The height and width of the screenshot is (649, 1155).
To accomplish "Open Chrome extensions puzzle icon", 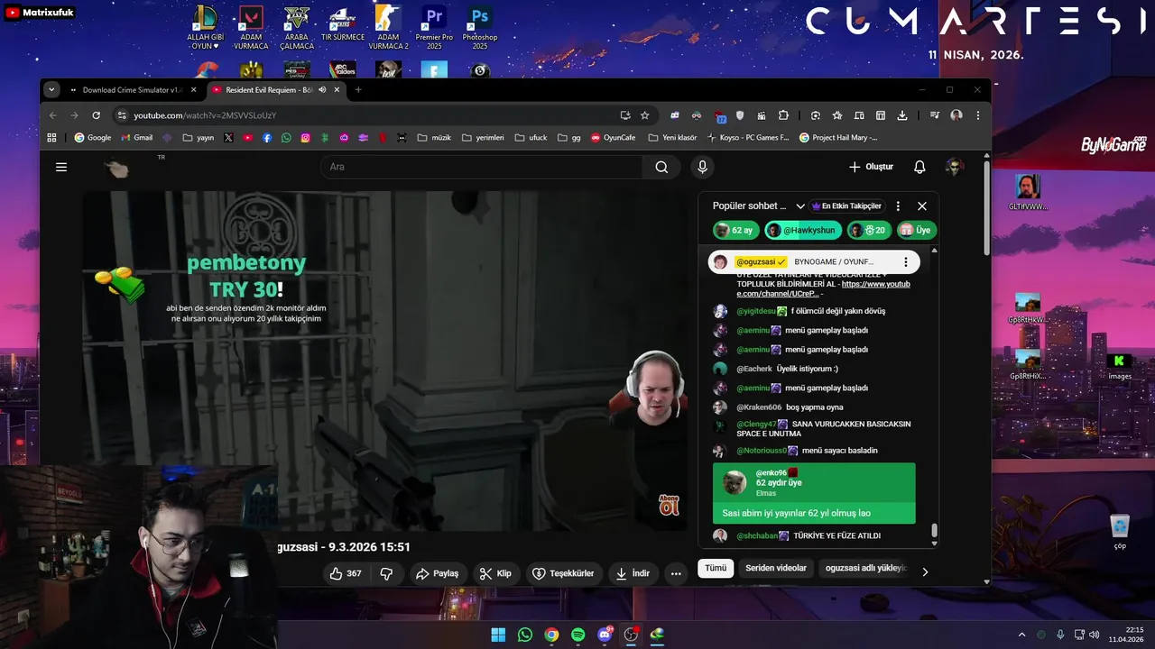I will 783,115.
